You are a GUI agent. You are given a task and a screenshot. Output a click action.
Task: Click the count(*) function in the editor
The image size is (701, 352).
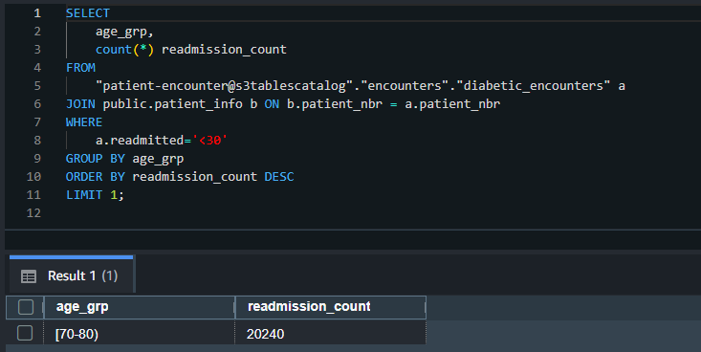[124, 50]
